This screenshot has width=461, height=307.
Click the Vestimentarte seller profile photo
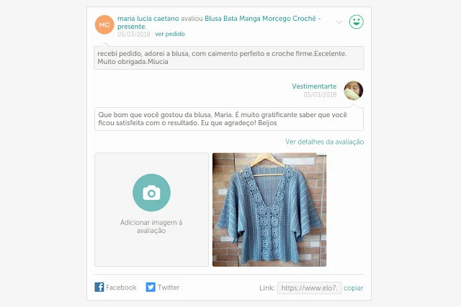354,91
